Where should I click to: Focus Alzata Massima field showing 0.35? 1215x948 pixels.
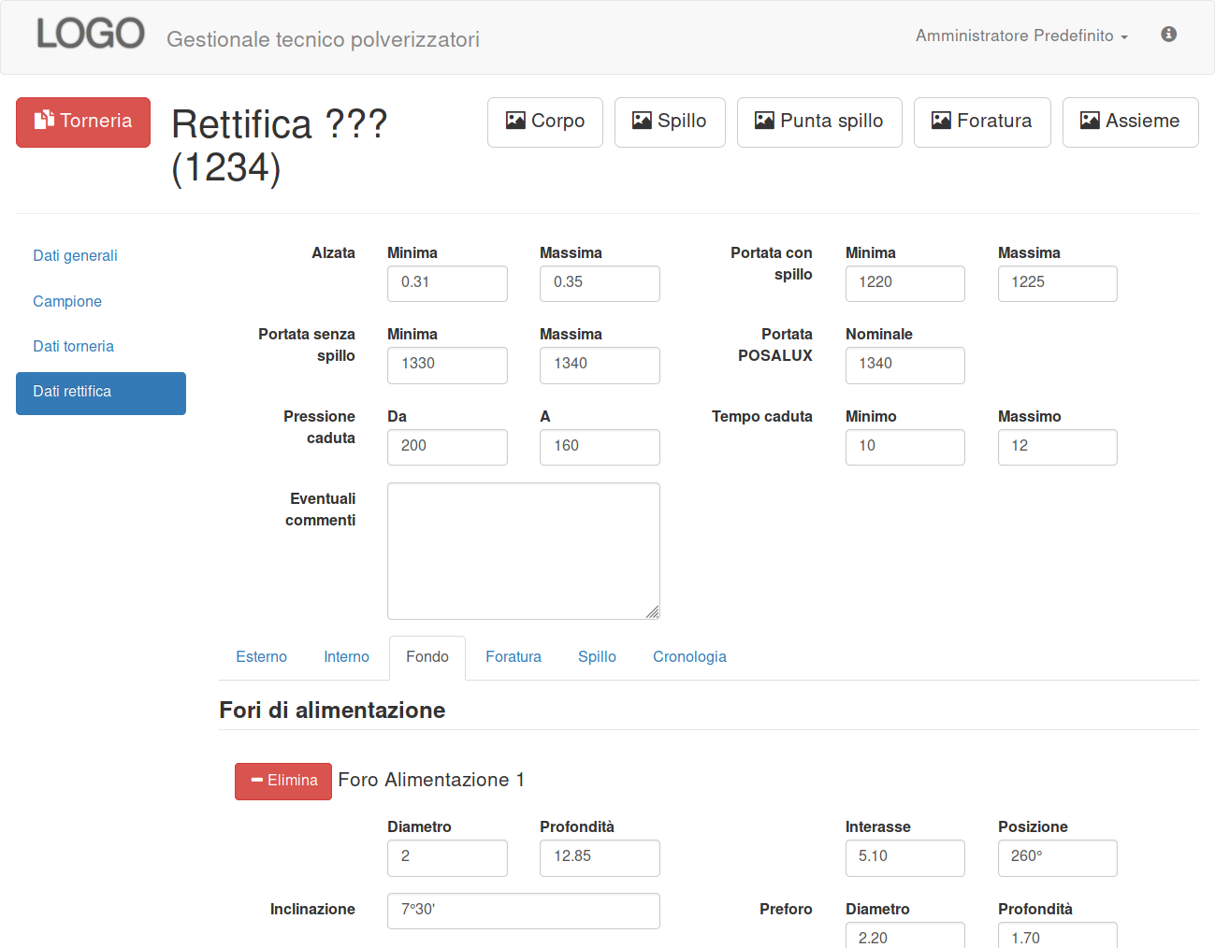(600, 283)
